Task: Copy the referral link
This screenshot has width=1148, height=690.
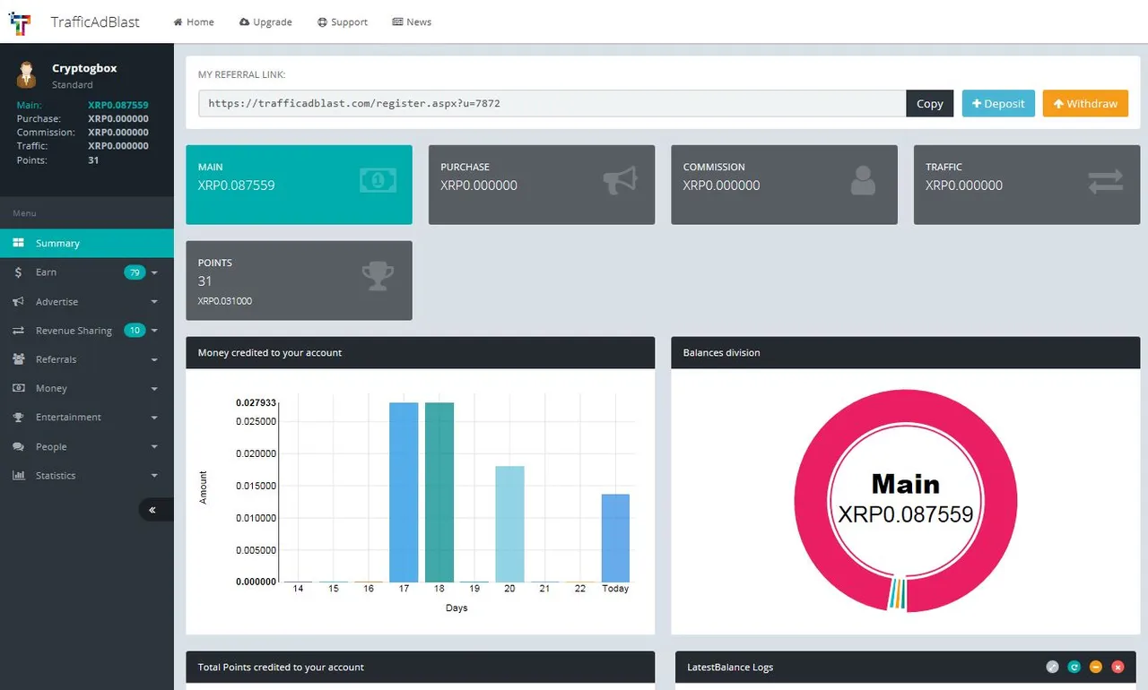Action: tap(929, 103)
